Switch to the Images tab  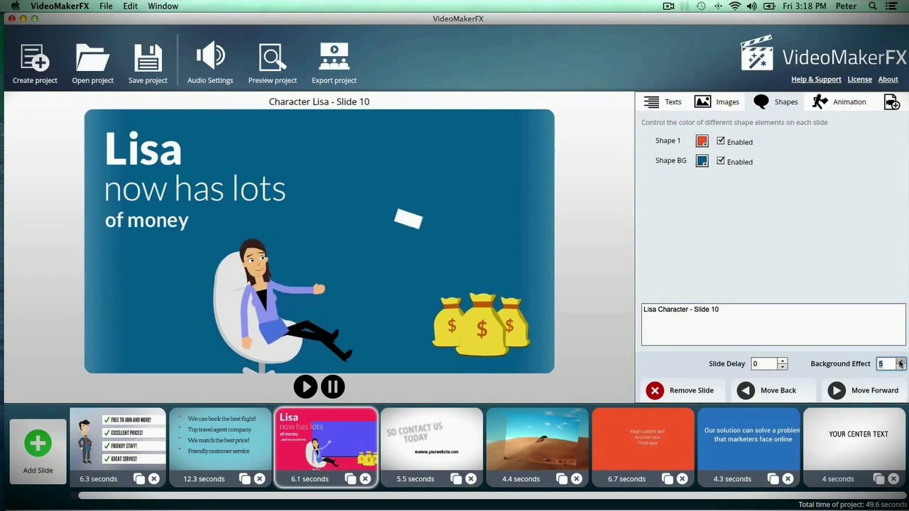[x=717, y=102]
